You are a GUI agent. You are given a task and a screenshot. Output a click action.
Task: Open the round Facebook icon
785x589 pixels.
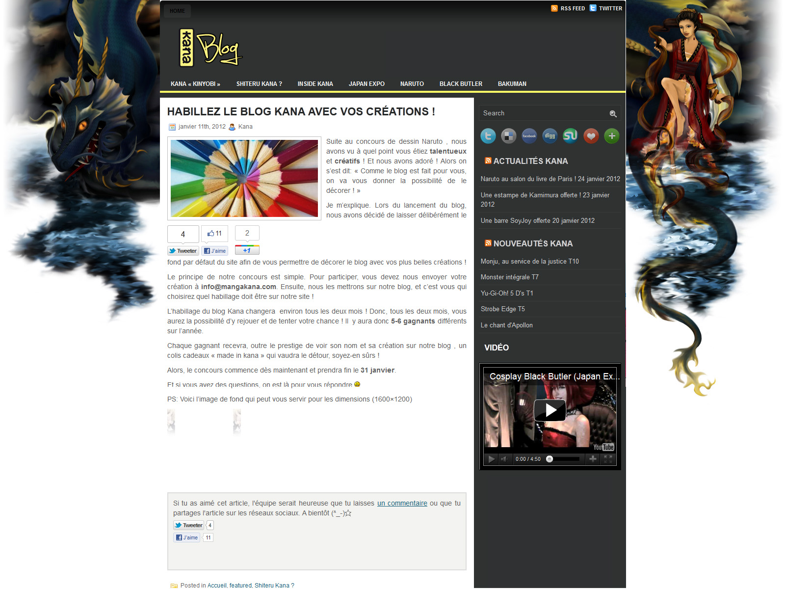529,136
